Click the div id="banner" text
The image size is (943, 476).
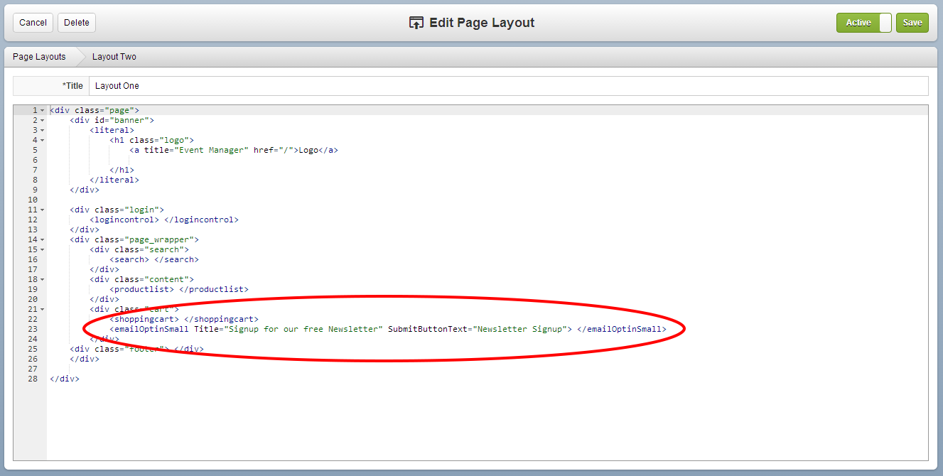[x=112, y=120]
